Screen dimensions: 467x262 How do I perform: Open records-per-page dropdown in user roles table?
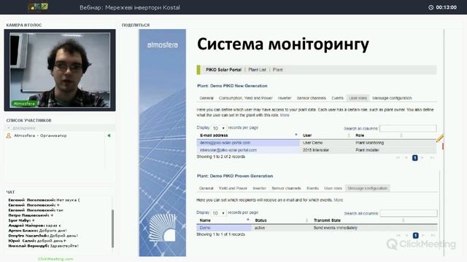click(218, 128)
